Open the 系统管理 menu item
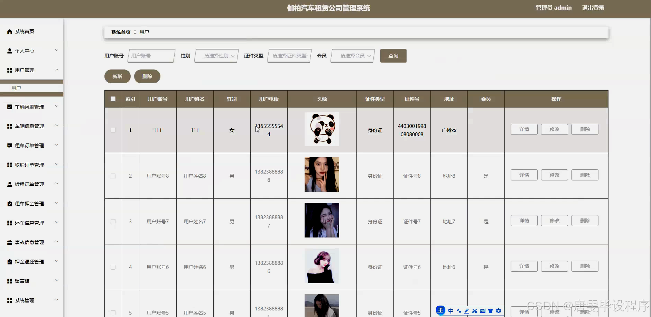The width and height of the screenshot is (651, 317). (31, 300)
